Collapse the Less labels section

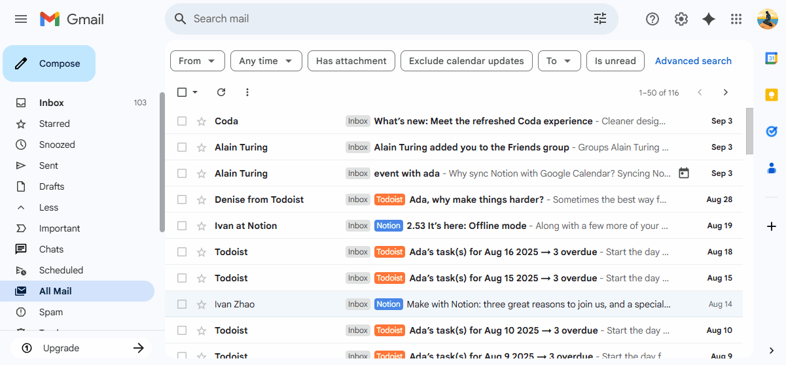pyautogui.click(x=79, y=207)
